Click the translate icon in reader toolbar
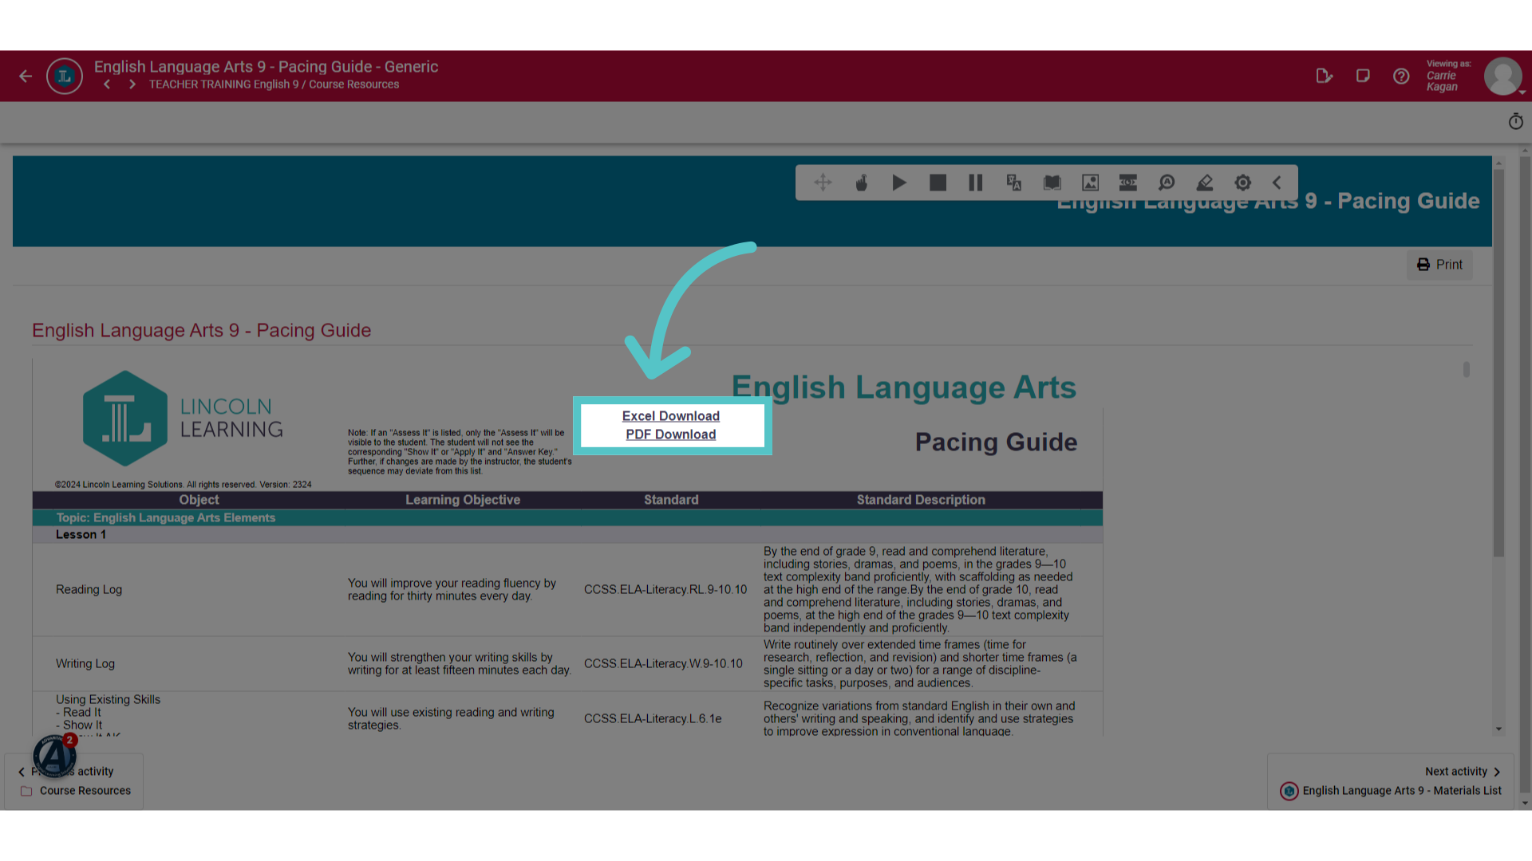Viewport: 1532px width, 861px height. (x=1014, y=183)
